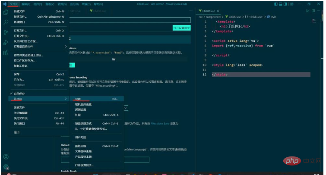Open the 转到(G) menu
Image resolution: width=326 pixels, height=175 pixels.
(62, 4)
